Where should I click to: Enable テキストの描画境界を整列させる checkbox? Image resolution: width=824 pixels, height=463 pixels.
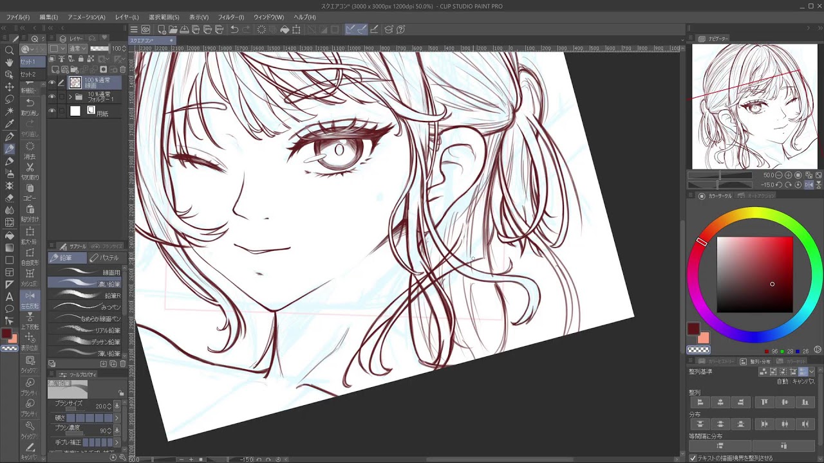tap(693, 458)
